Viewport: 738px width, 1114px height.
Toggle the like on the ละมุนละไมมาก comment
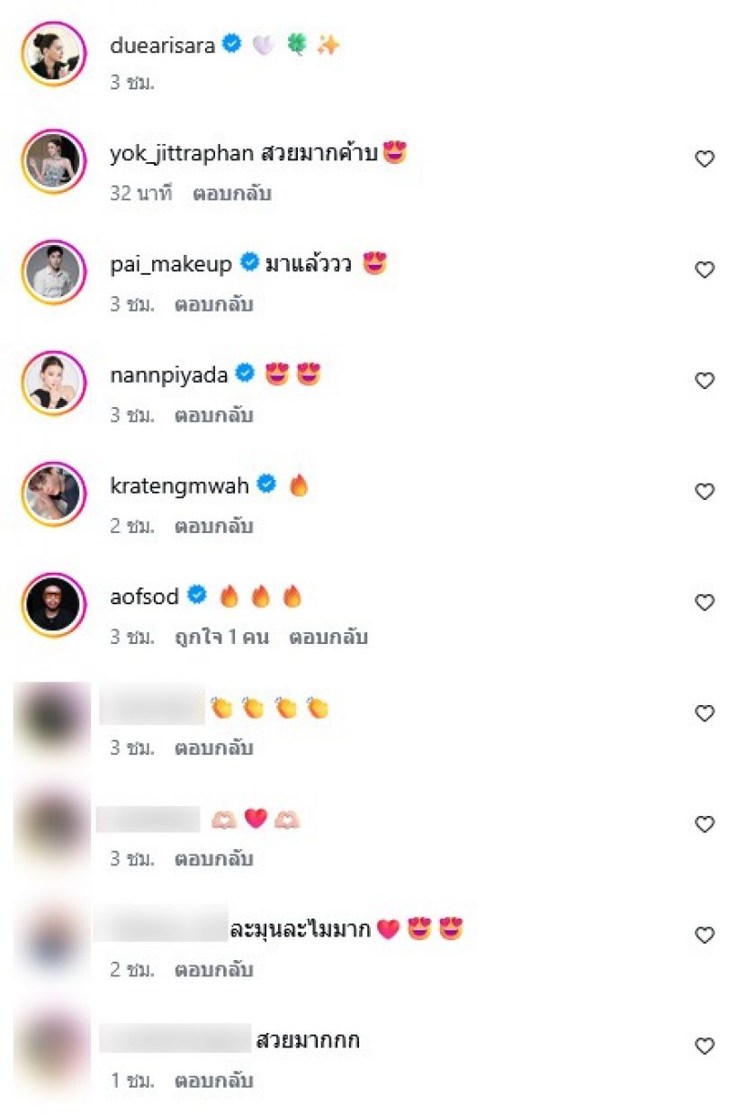705,937
